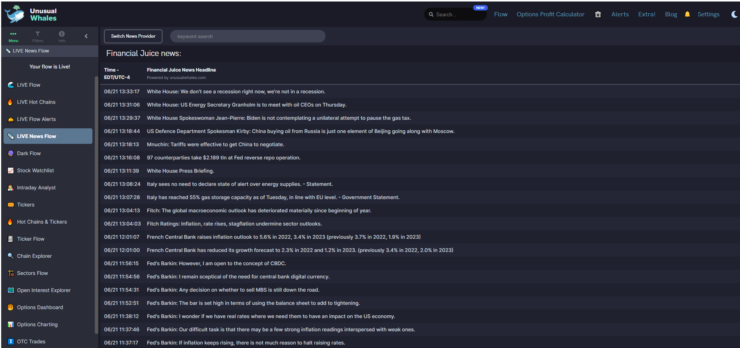Click Switch News Provider button
This screenshot has height=348, width=740.
(133, 36)
